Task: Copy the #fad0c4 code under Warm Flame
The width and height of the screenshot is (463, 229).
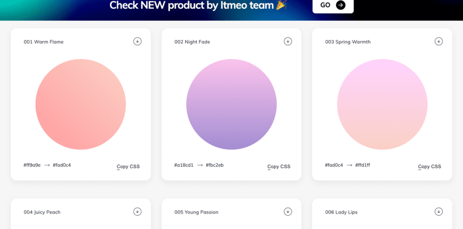Action: (62, 165)
